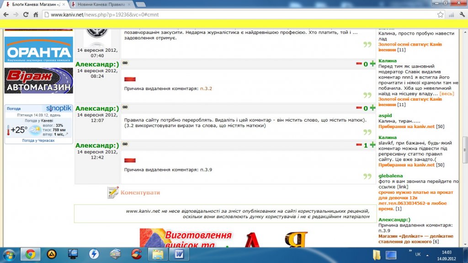468x263 pixels.
Task: Open the Віраж Автомагазин banner
Action: [x=39, y=81]
